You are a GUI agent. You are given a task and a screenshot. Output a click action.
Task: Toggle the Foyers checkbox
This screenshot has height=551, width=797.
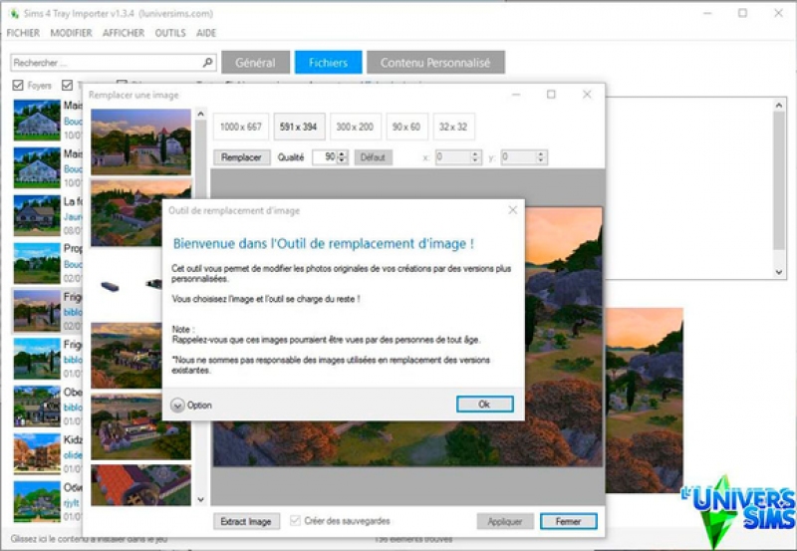point(18,85)
